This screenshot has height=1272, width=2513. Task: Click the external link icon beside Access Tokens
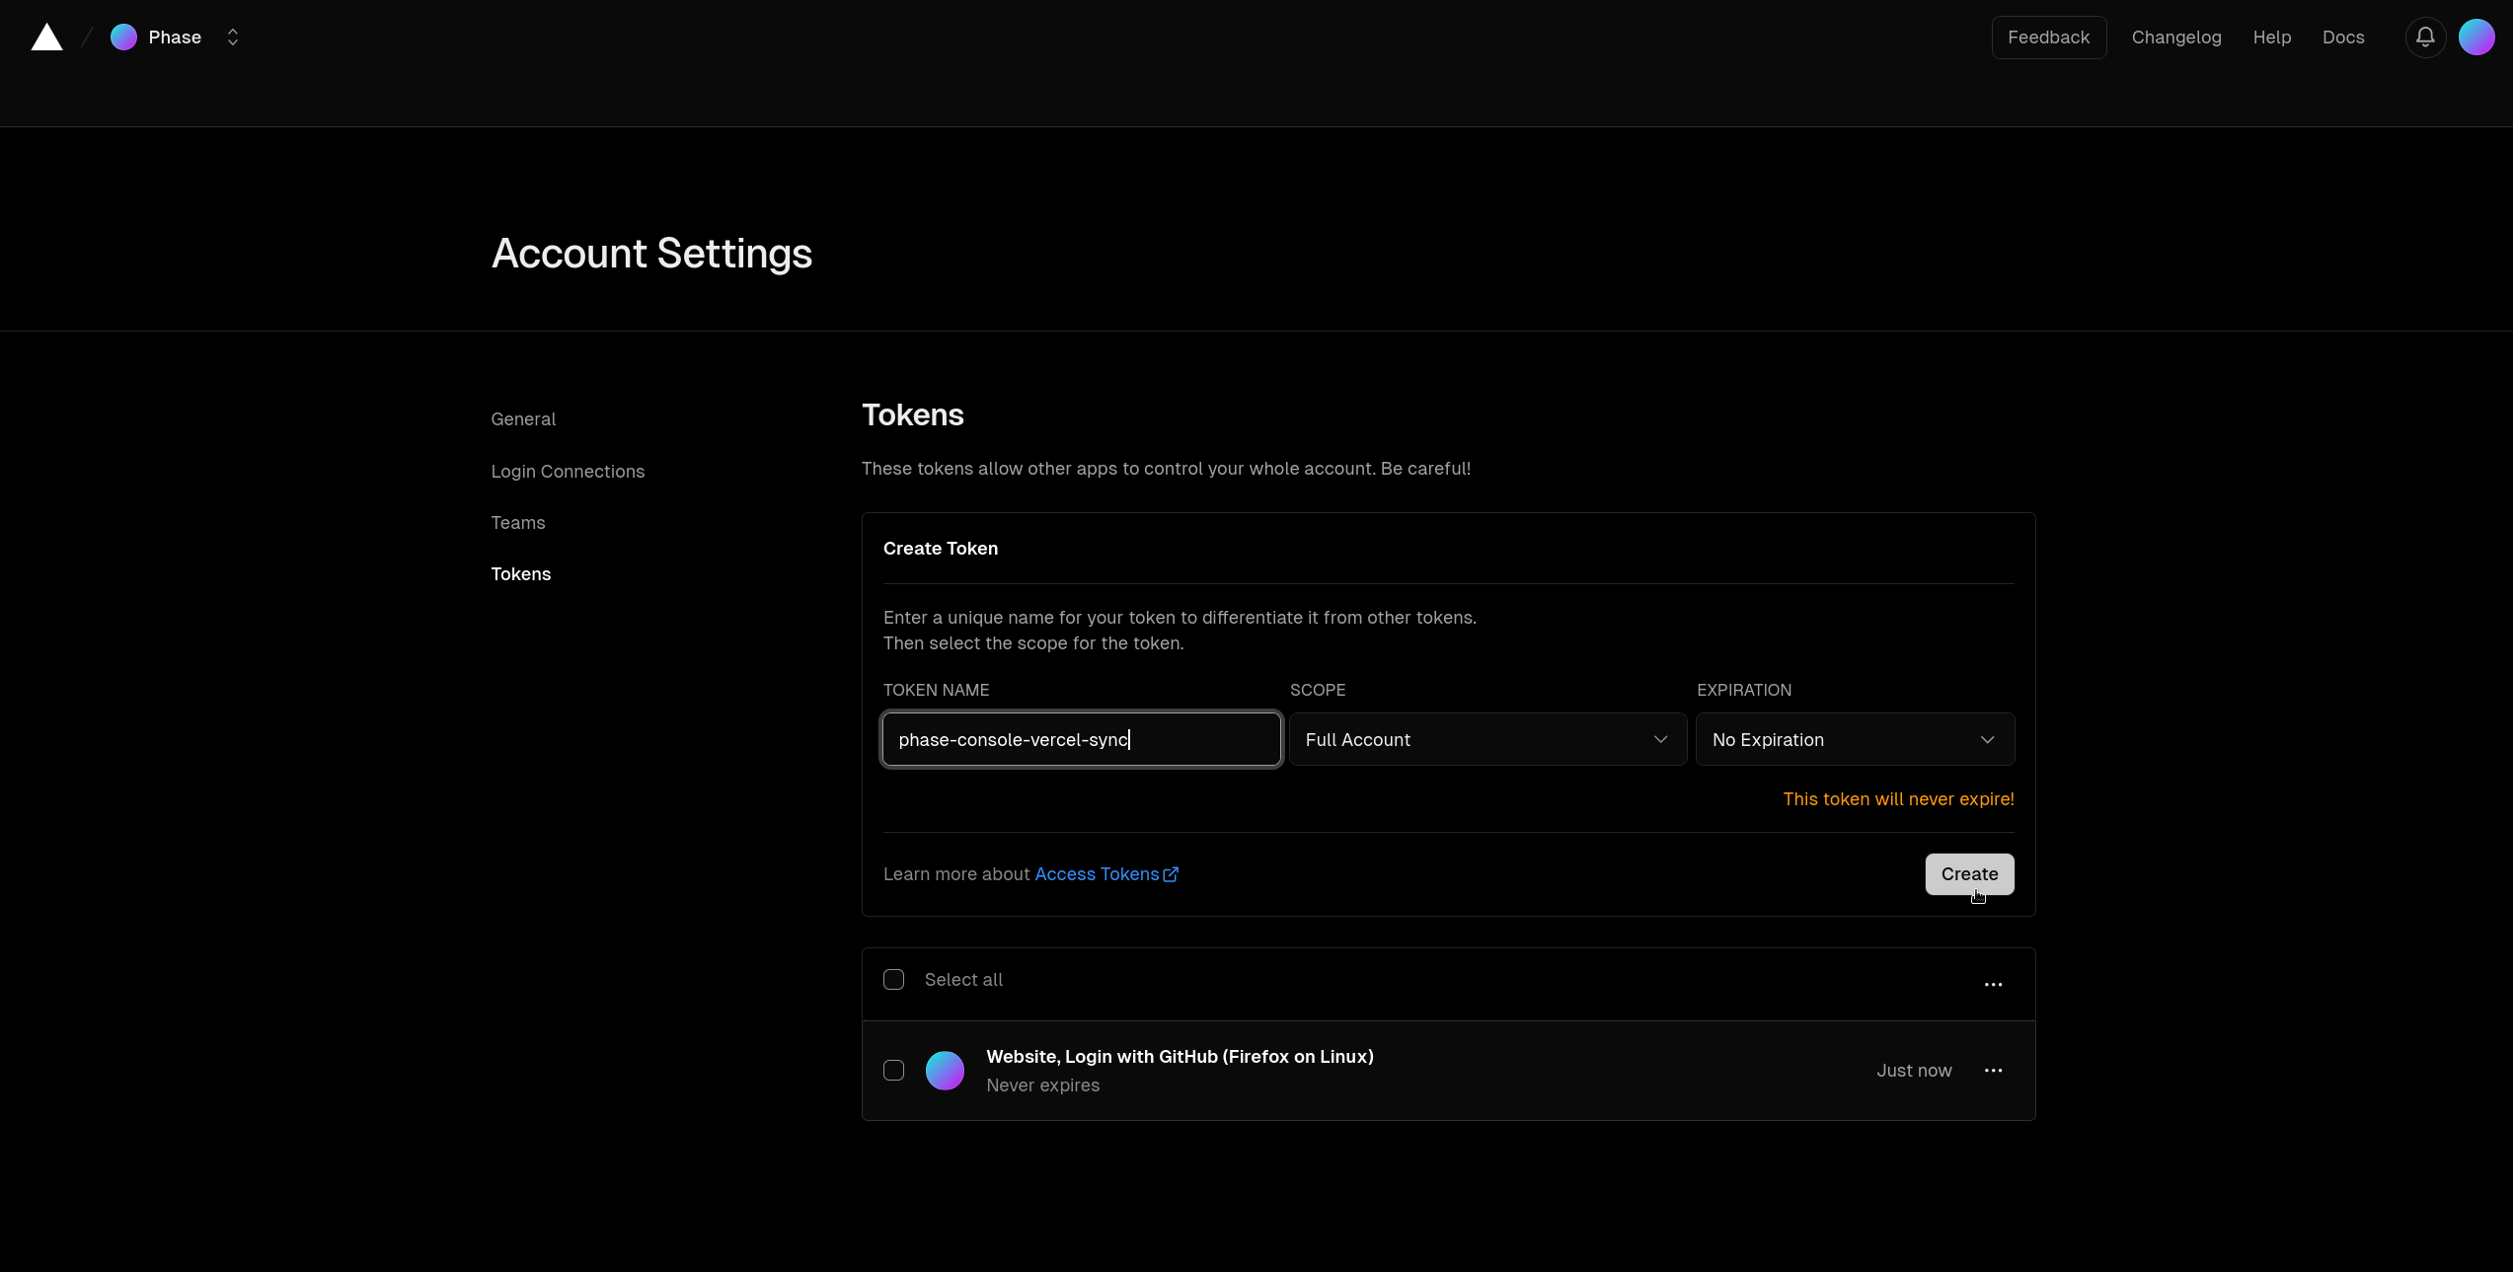click(x=1171, y=873)
